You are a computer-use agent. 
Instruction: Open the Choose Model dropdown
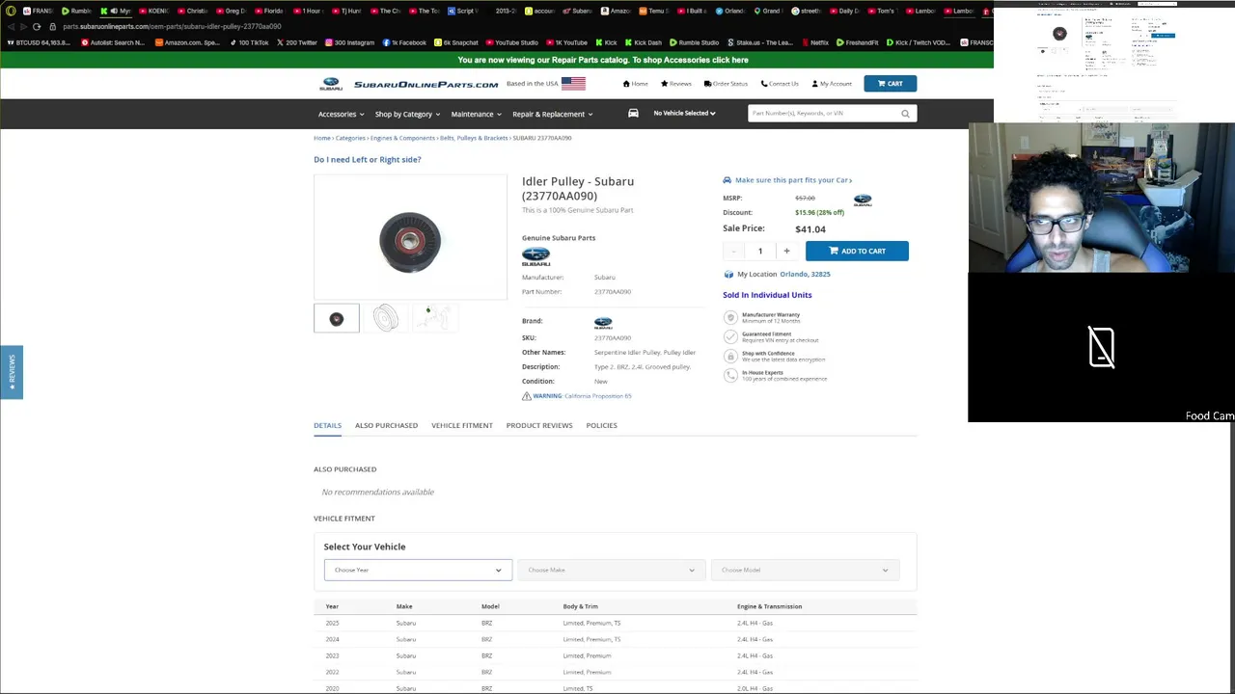pyautogui.click(x=805, y=570)
